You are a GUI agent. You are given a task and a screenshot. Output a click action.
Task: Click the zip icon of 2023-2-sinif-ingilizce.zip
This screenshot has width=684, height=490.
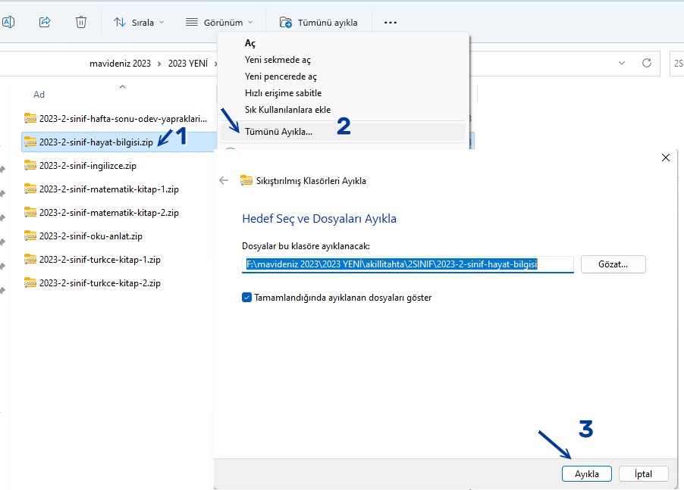click(30, 165)
